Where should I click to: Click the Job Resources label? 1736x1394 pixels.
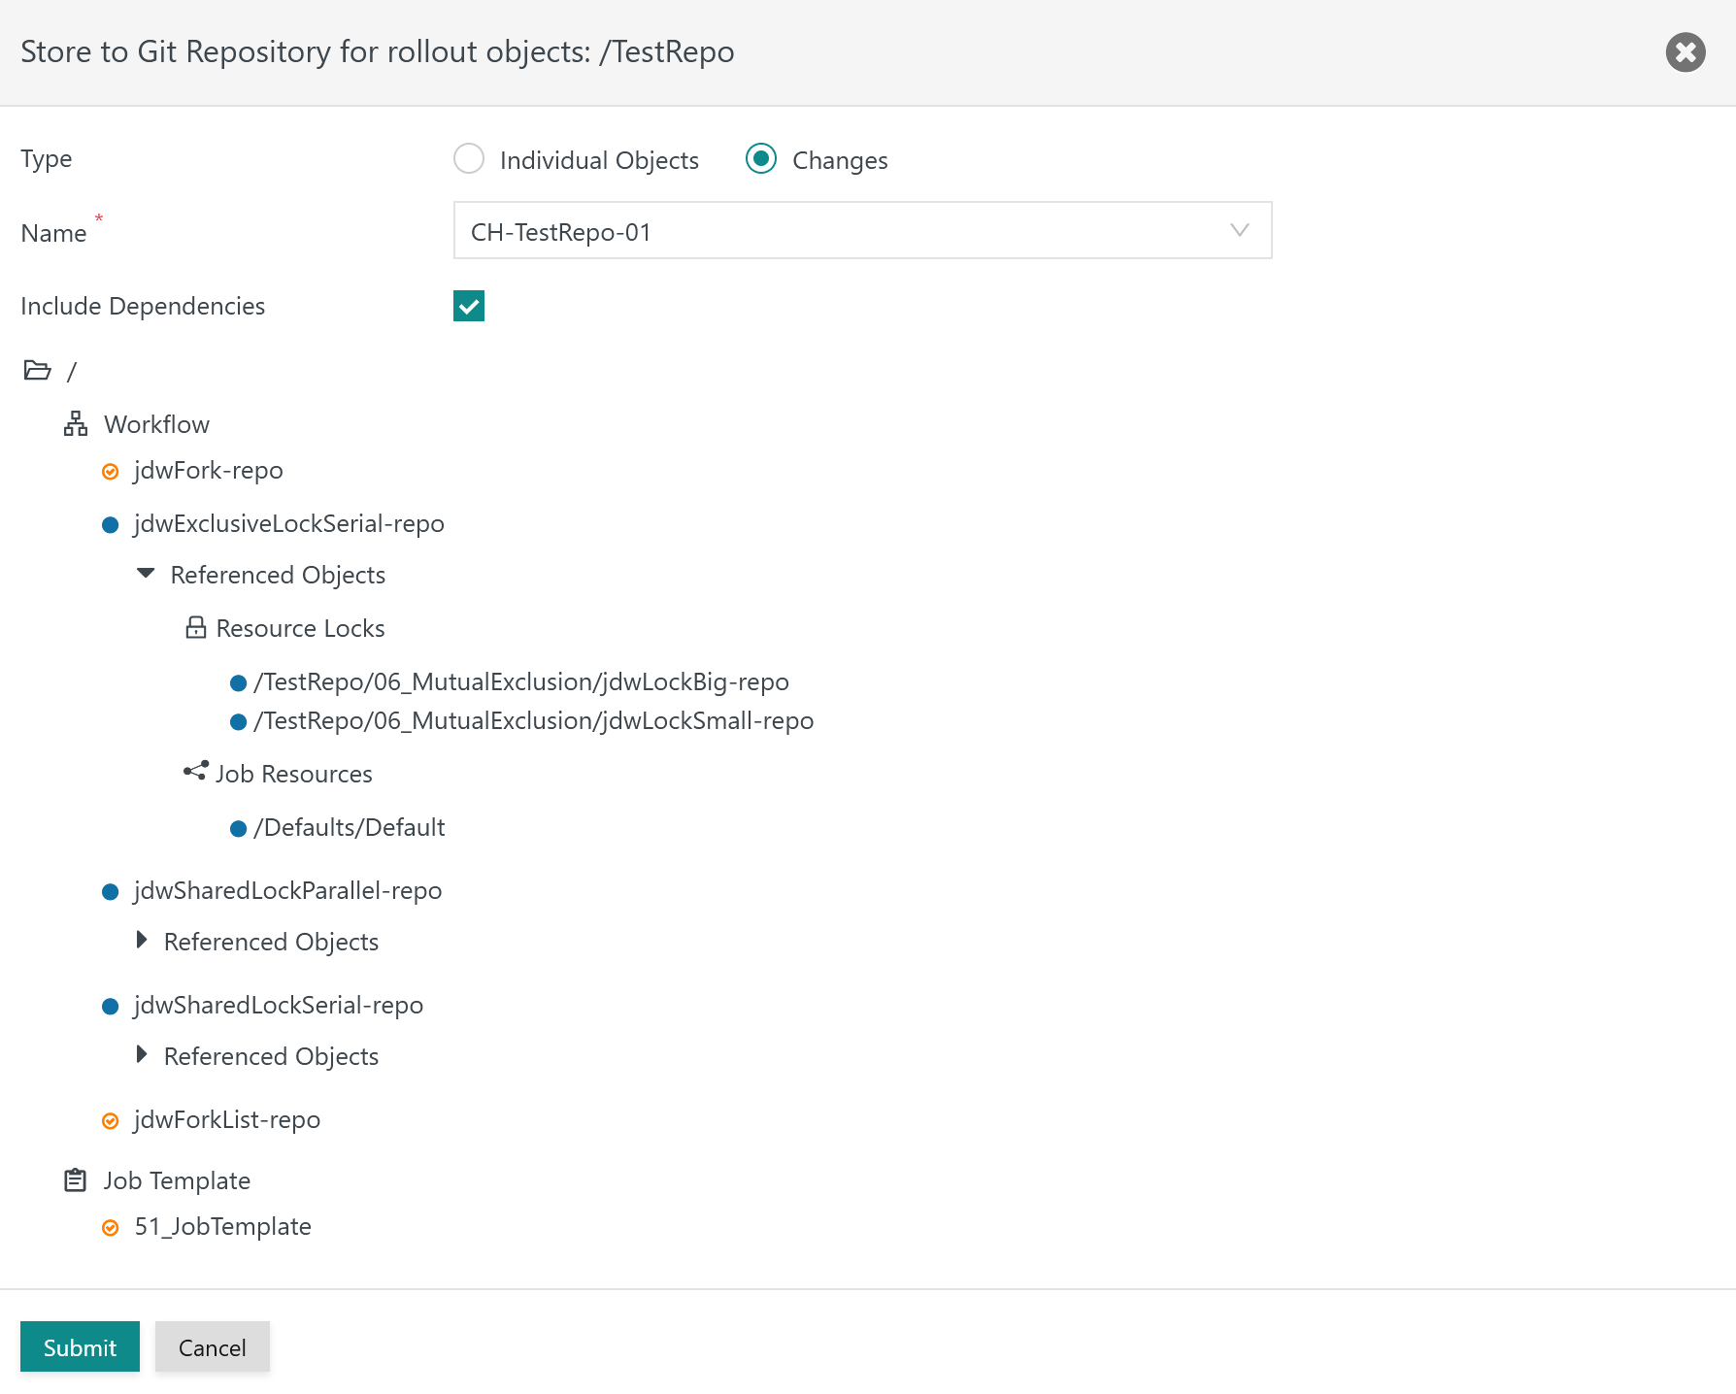pyautogui.click(x=294, y=775)
